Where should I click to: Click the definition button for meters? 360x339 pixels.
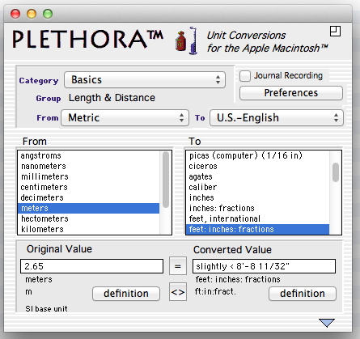click(x=126, y=294)
